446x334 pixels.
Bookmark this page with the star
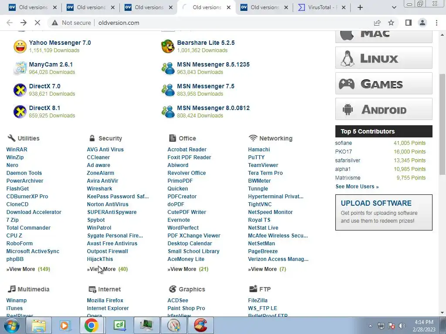coord(391,23)
